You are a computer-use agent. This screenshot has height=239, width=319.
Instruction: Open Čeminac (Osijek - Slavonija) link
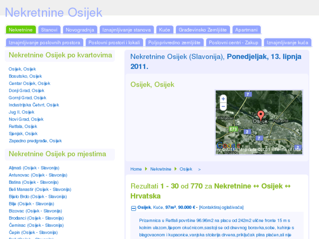tap(36, 225)
